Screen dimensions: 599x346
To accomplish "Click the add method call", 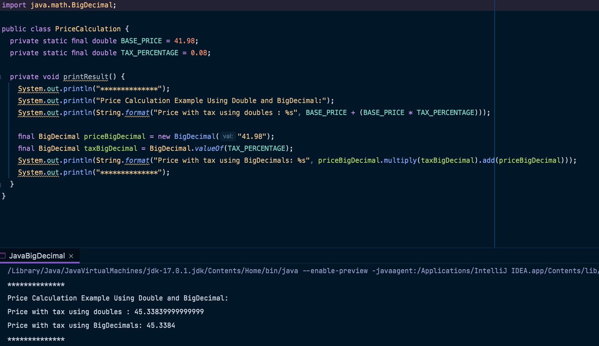I will pos(490,160).
